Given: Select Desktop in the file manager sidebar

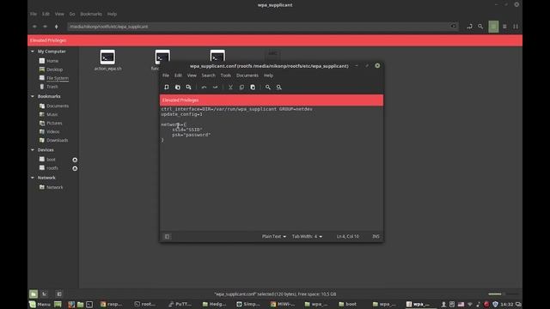Looking at the screenshot, I should [x=54, y=70].
